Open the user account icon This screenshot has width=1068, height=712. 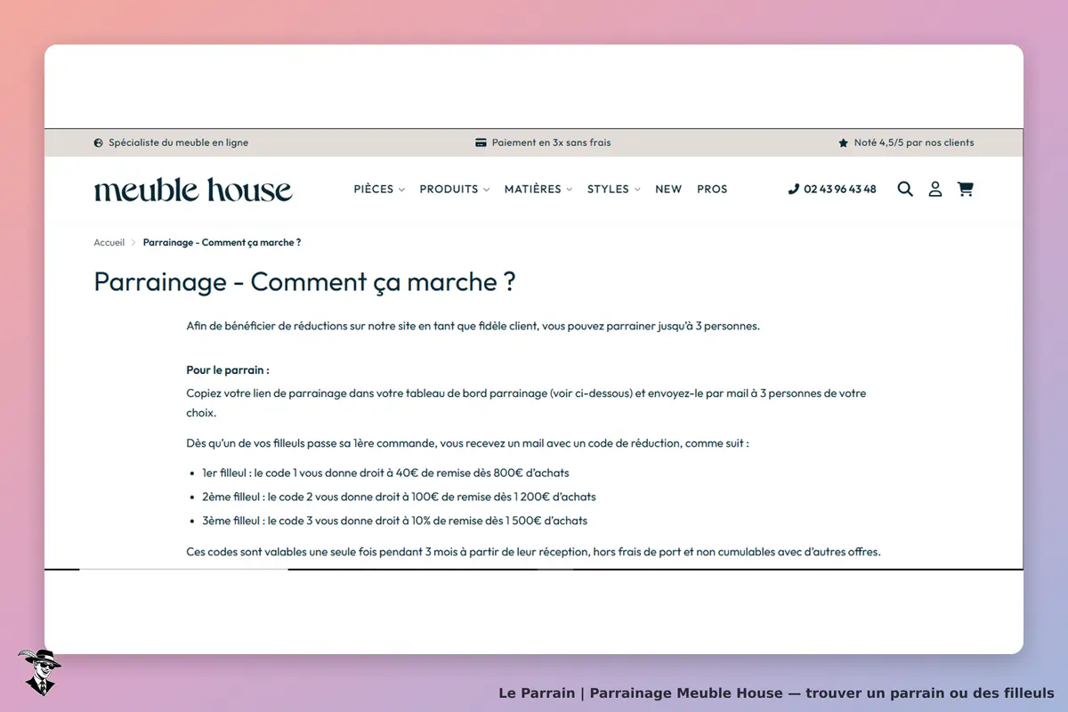click(x=935, y=189)
